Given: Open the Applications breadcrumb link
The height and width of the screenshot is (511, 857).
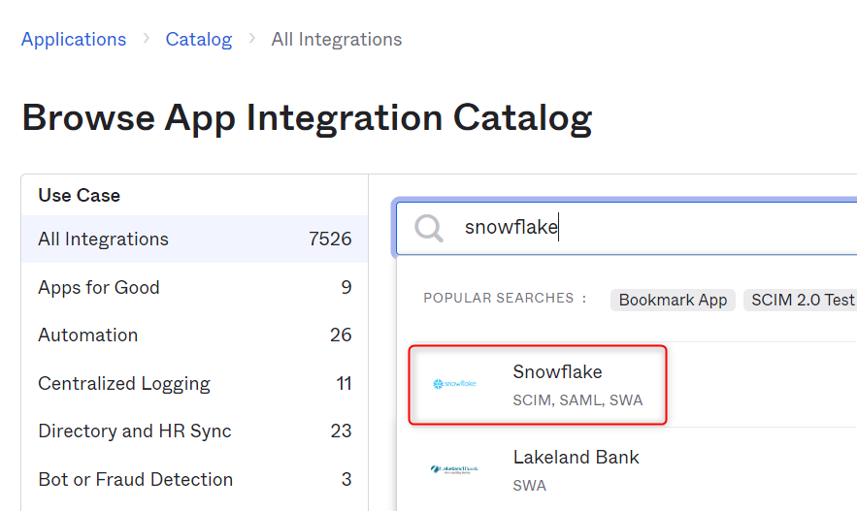Looking at the screenshot, I should [74, 40].
